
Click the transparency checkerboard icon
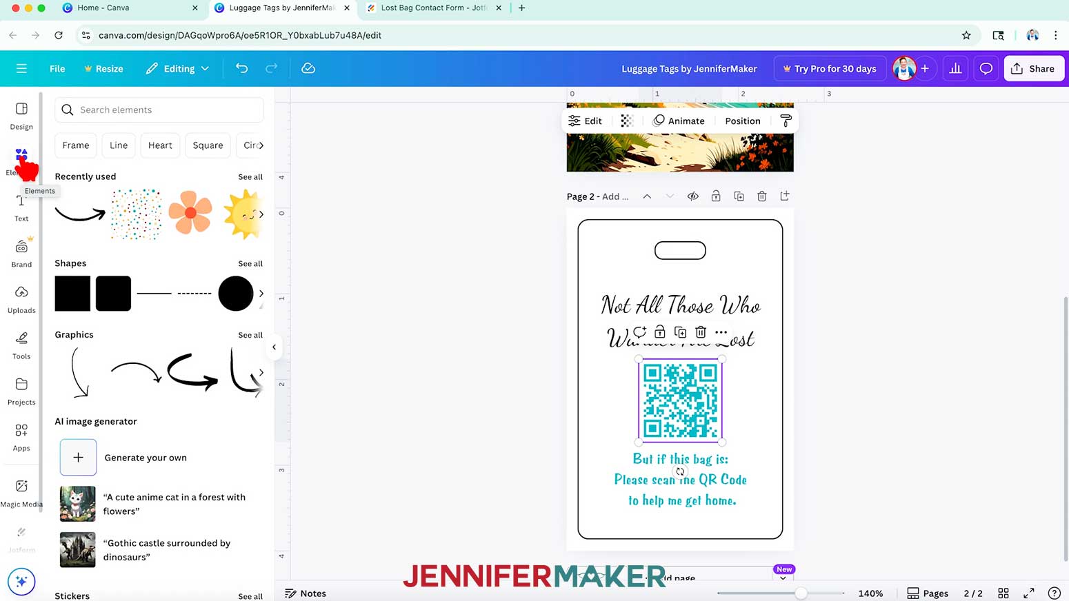coord(626,121)
